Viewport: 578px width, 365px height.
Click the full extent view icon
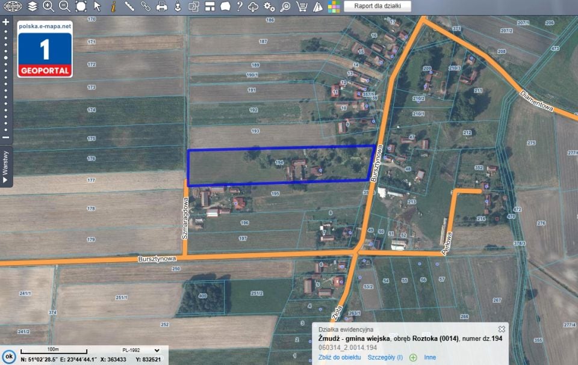tap(81, 6)
